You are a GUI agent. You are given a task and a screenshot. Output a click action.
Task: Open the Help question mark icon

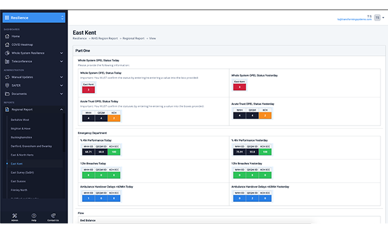(34, 216)
